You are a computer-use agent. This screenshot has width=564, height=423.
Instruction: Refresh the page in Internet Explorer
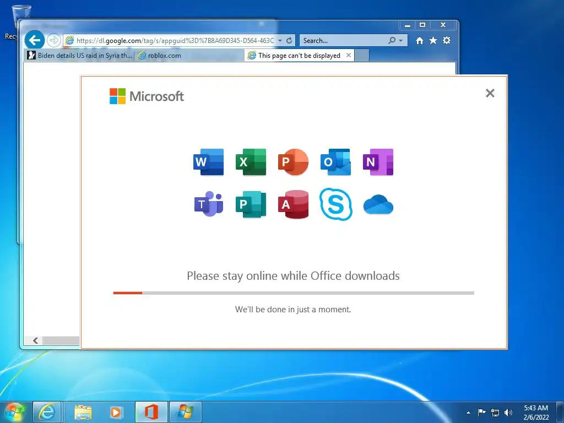coord(289,41)
